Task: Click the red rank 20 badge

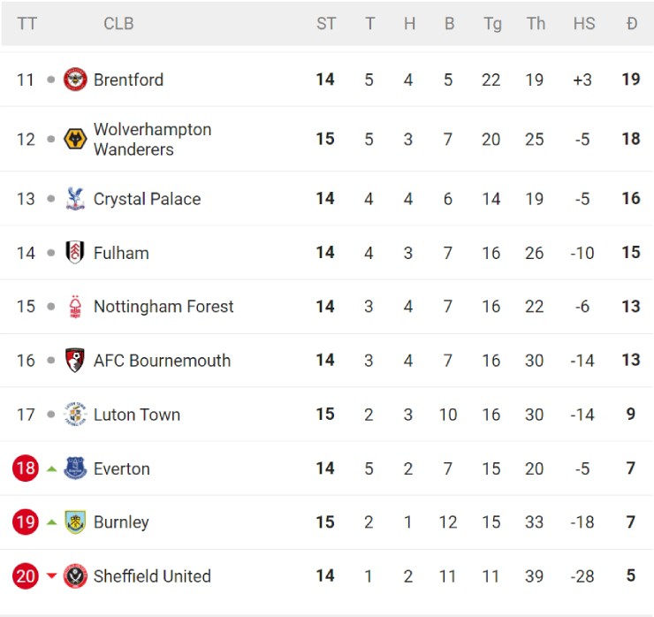Action: 26,576
